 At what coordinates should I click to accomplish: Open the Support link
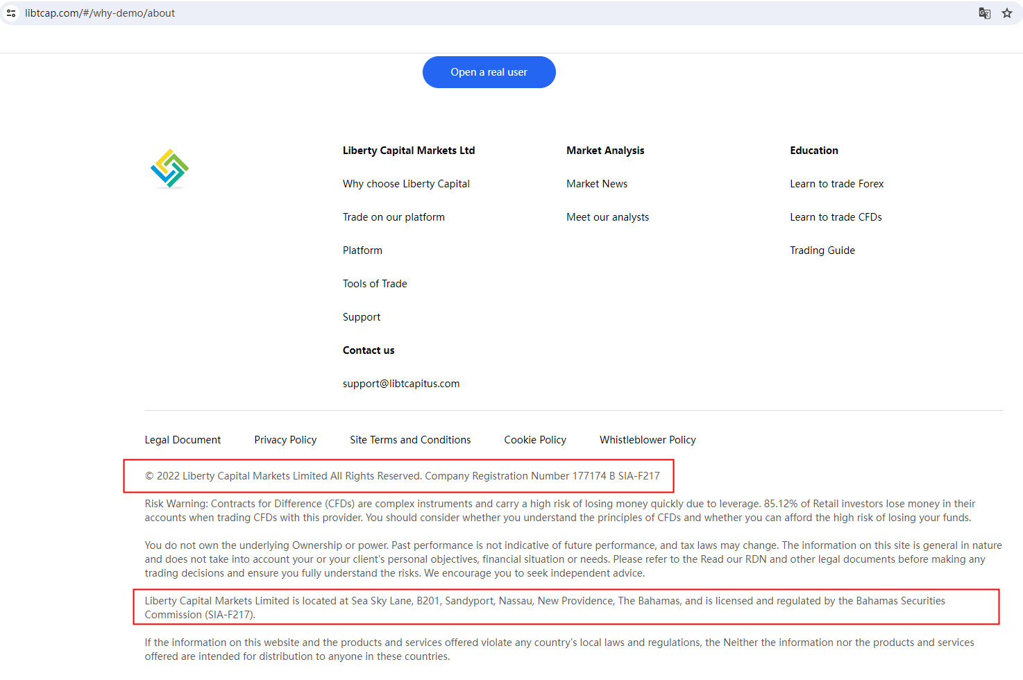pos(362,317)
